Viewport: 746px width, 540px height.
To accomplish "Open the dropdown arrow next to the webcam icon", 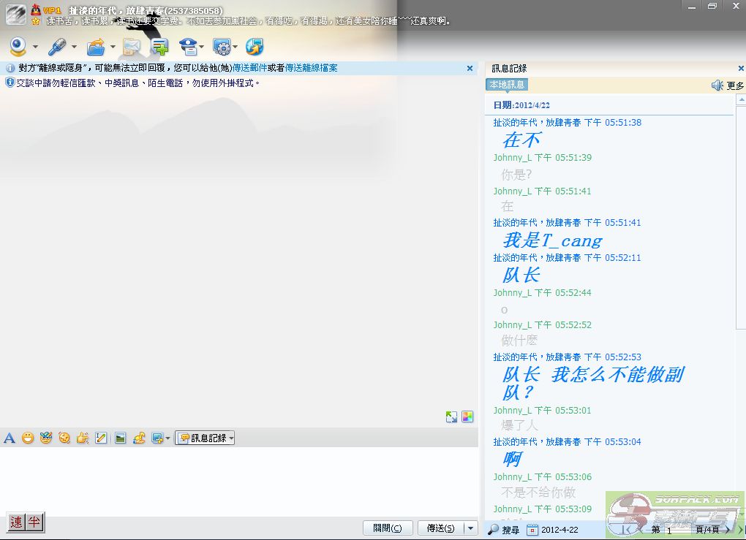I will pyautogui.click(x=35, y=47).
